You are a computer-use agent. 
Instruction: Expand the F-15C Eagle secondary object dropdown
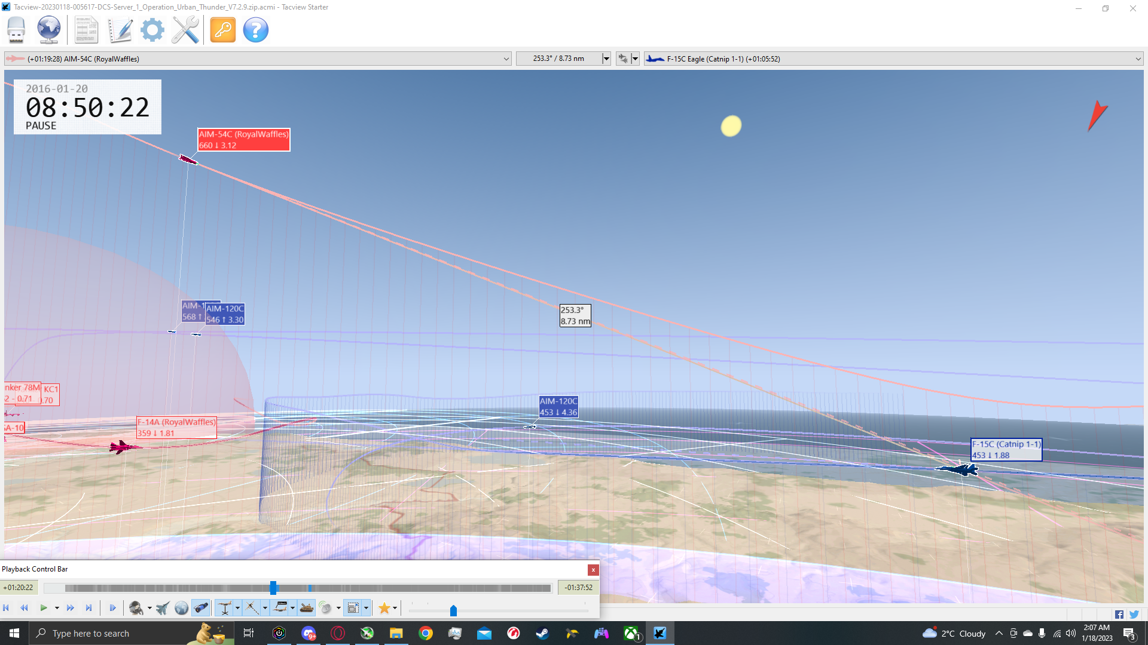[1138, 59]
